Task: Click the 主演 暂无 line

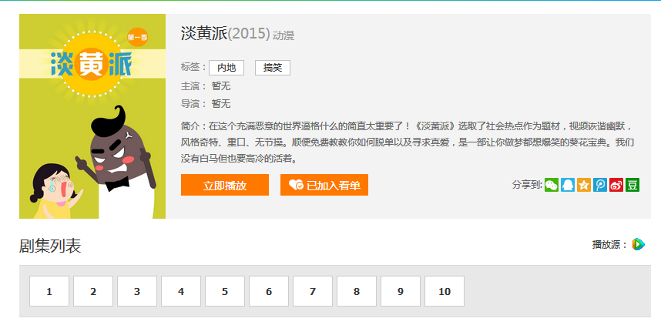Action: click(206, 86)
